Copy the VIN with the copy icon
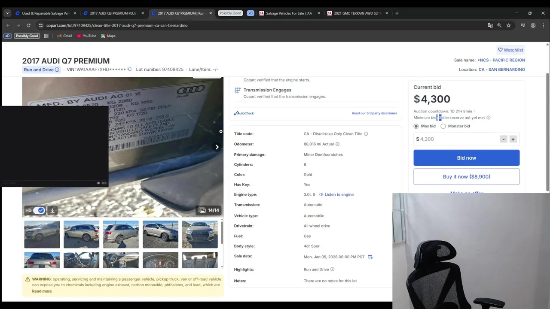Screen dimensions: 550x309 [x=129, y=69]
